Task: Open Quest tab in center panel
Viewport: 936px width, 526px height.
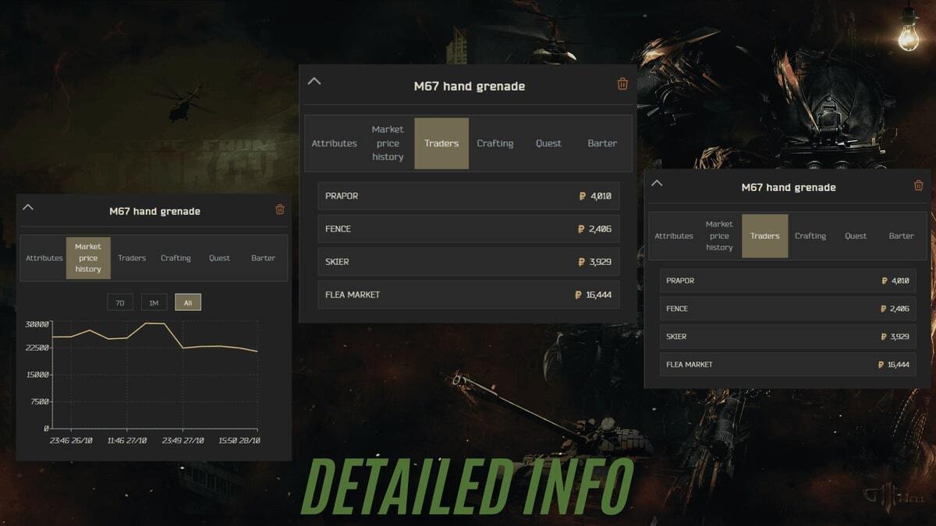Action: click(548, 143)
